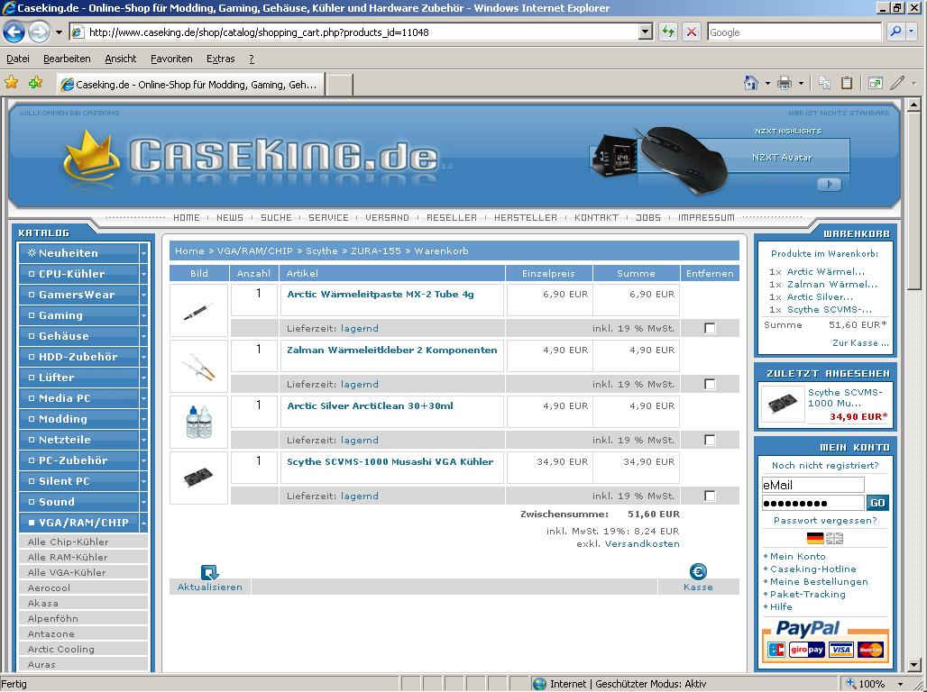The width and height of the screenshot is (927, 692).
Task: Open the Paket-Tracking link
Action: (808, 594)
